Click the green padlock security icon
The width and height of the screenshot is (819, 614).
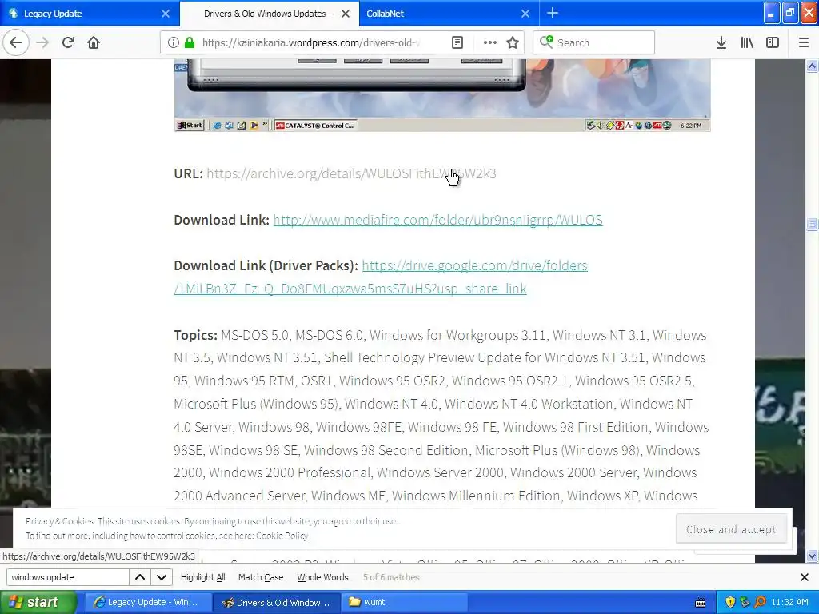190,42
